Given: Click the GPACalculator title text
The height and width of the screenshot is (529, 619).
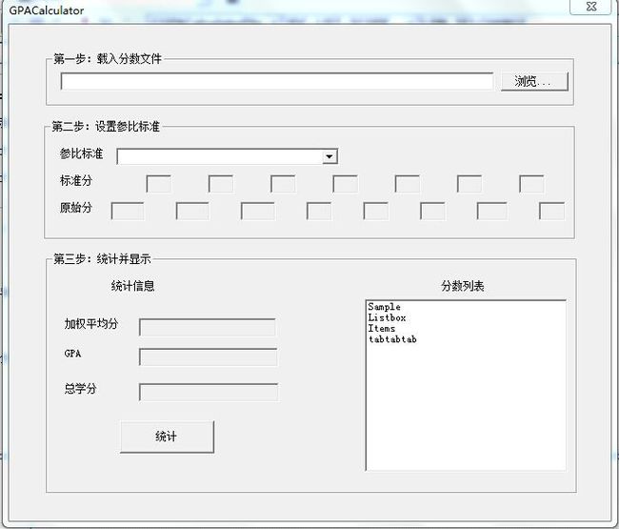Looking at the screenshot, I should coord(47,10).
